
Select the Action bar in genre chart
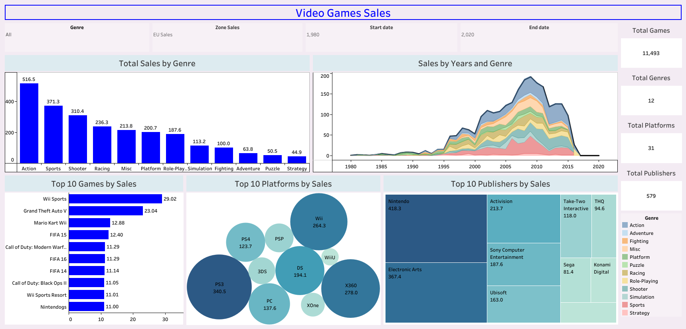click(29, 123)
